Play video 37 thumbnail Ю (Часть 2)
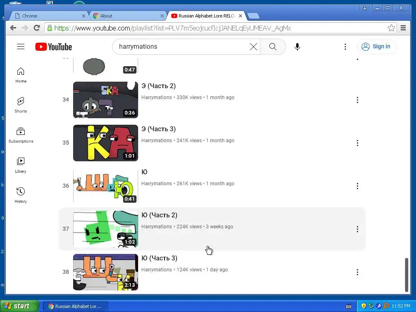 click(x=106, y=229)
